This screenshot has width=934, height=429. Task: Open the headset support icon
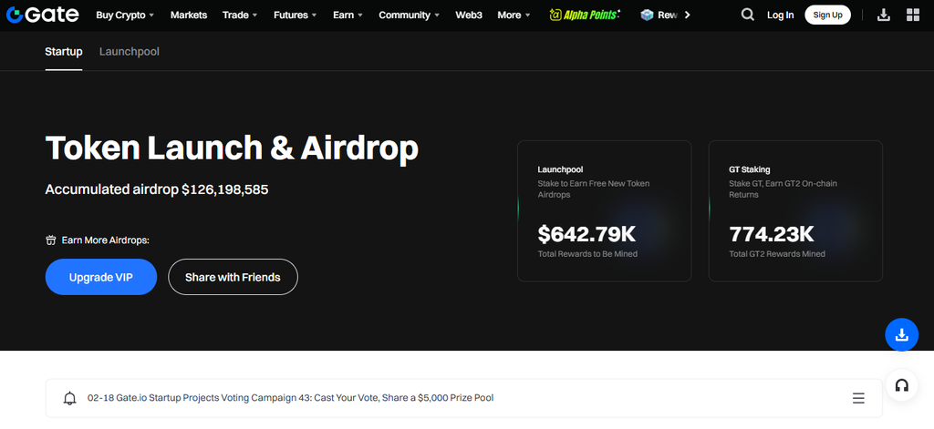(x=902, y=385)
